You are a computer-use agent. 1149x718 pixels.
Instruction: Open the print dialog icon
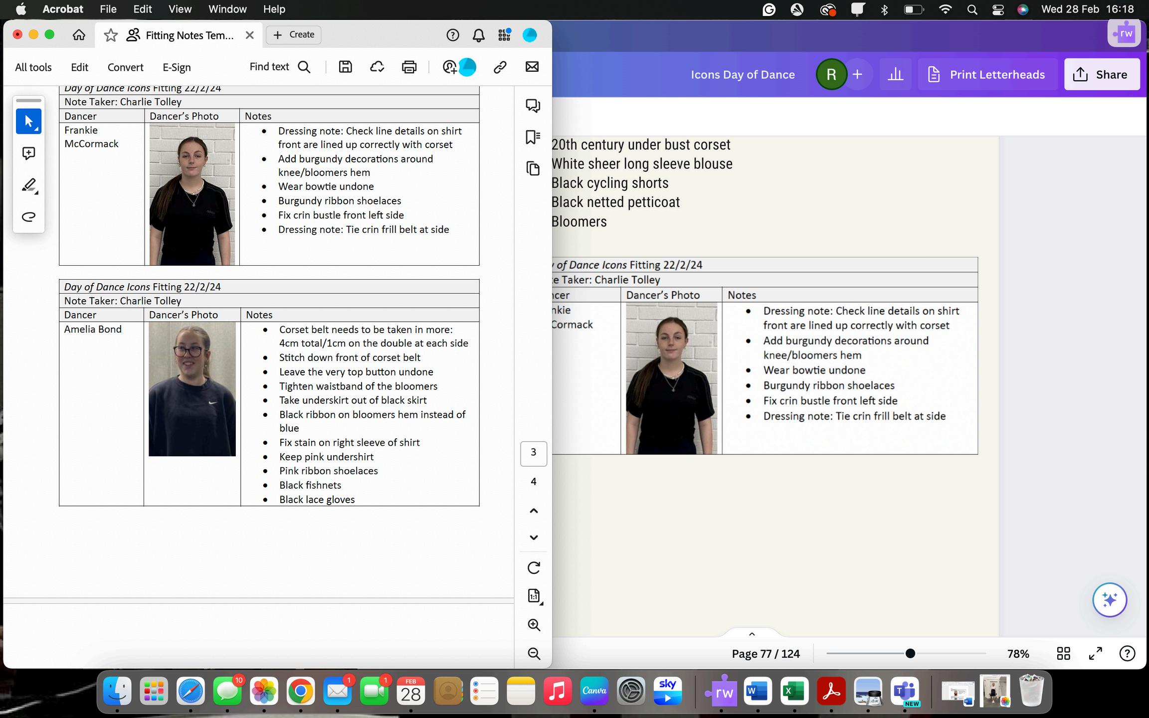[x=409, y=67]
